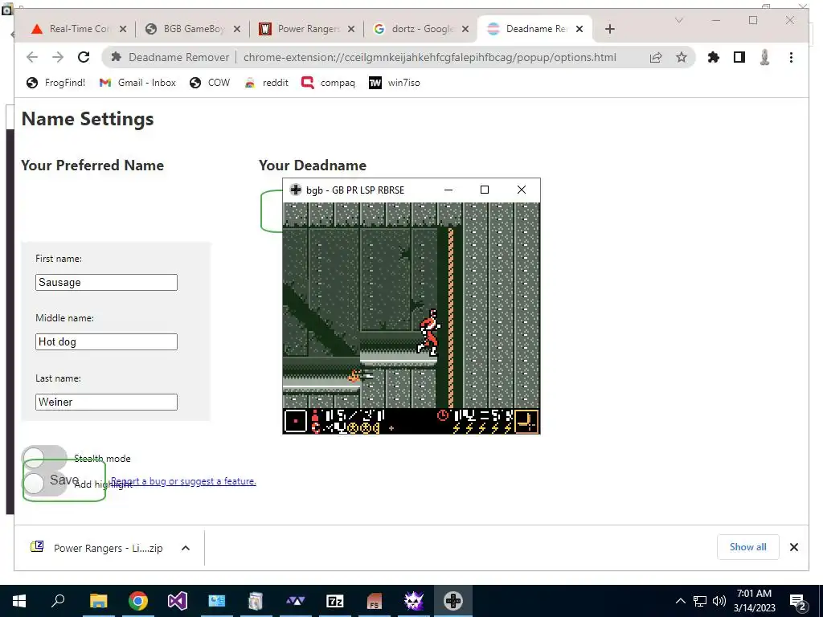823x617 pixels.
Task: Open the bgb emulator taskbar icon
Action: (453, 601)
